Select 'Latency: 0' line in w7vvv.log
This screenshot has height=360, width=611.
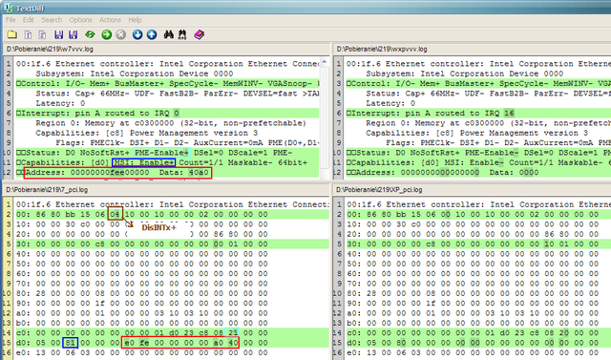[60, 103]
